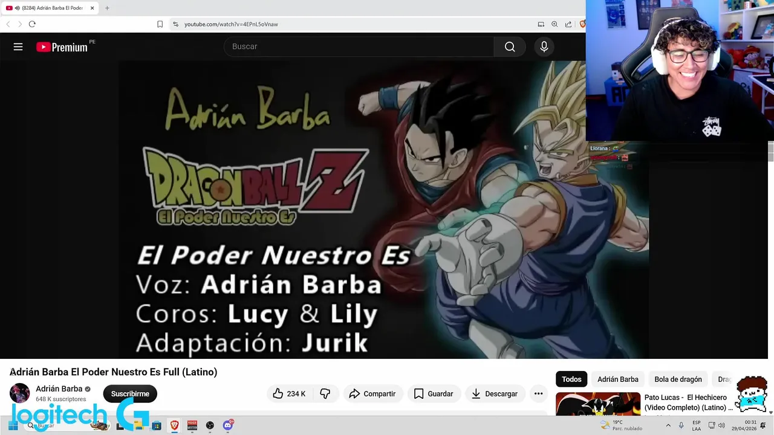Download the video with Descargar

tap(495, 394)
